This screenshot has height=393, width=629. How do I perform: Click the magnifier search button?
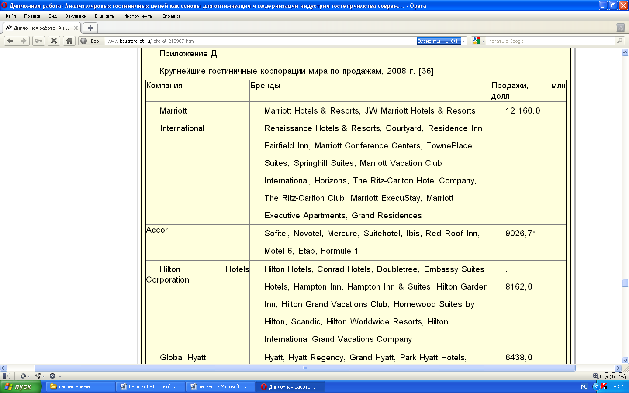[x=619, y=41]
